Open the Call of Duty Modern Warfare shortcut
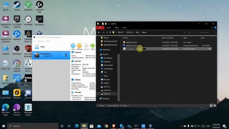Viewport: 229px width, 129px height. click(x=28, y=80)
